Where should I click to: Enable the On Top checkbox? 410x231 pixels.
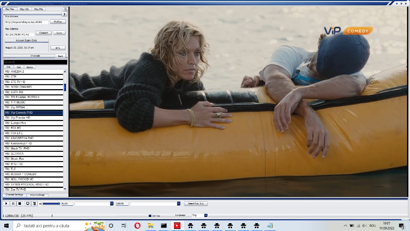point(150,216)
